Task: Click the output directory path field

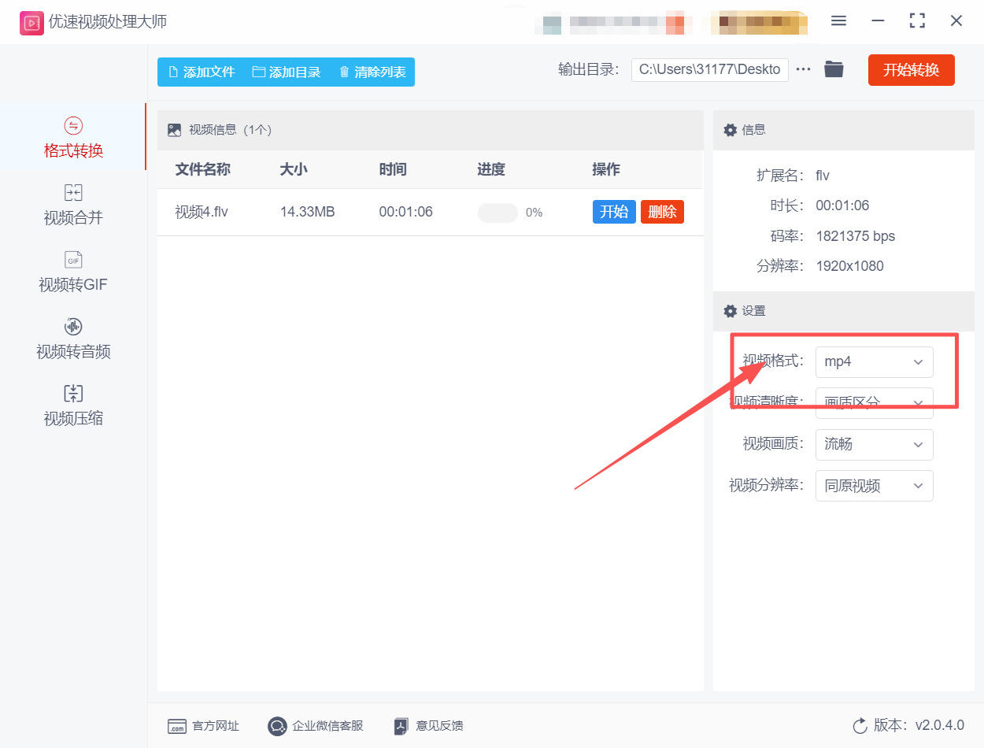Action: pyautogui.click(x=708, y=69)
